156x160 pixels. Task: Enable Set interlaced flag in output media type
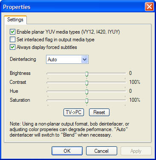12,40
